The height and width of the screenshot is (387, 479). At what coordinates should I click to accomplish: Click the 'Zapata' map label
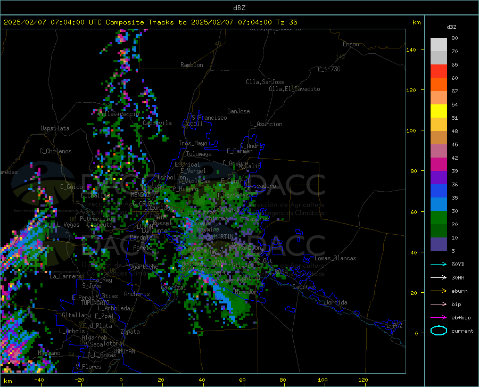coord(130,332)
